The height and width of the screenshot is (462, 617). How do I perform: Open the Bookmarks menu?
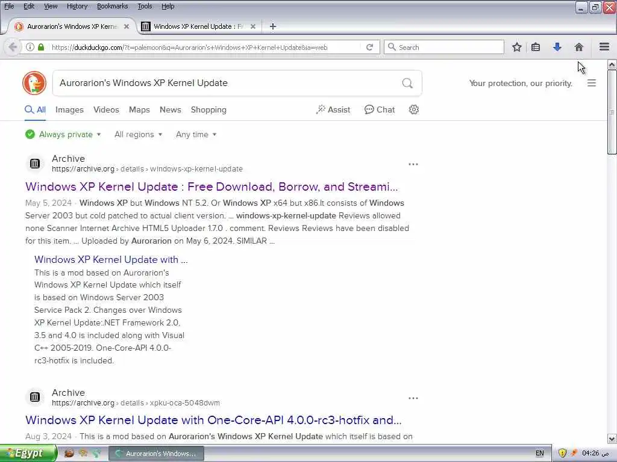point(113,6)
